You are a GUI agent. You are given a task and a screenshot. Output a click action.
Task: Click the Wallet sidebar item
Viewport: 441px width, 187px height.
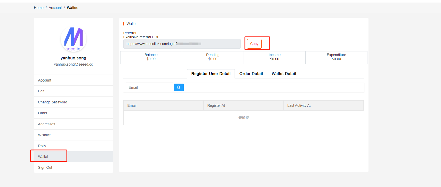[x=43, y=157]
